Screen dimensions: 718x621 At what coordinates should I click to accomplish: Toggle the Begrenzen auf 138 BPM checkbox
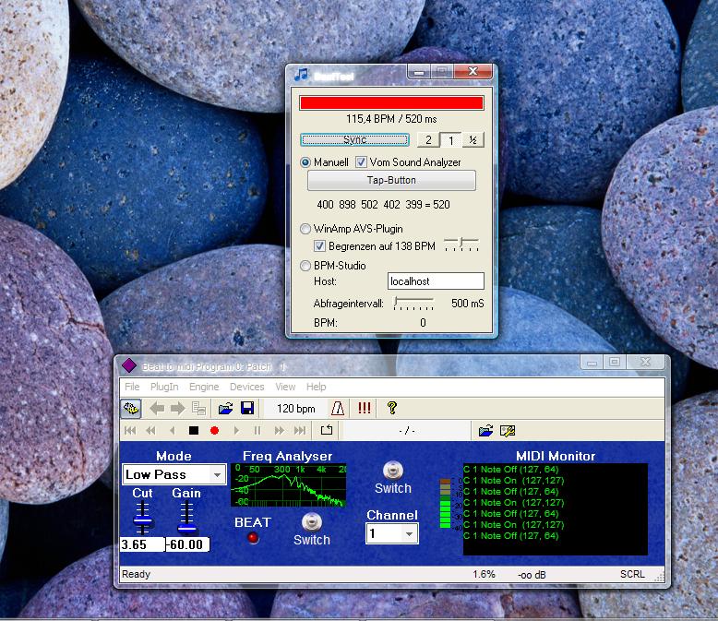click(x=320, y=246)
